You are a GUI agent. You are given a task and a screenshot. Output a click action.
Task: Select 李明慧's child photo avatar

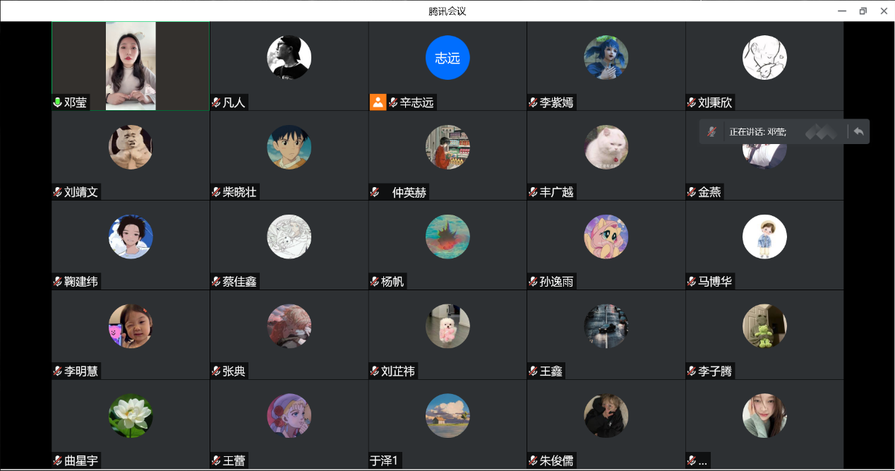pos(131,326)
